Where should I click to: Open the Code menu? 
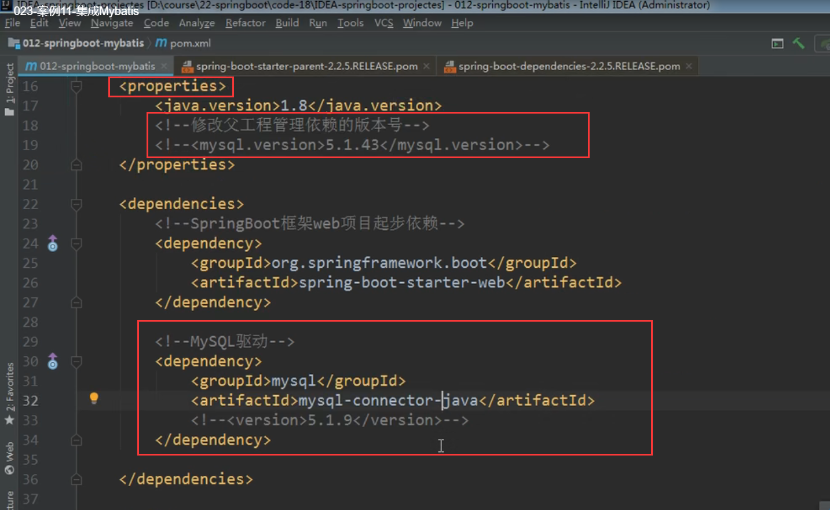pos(156,23)
